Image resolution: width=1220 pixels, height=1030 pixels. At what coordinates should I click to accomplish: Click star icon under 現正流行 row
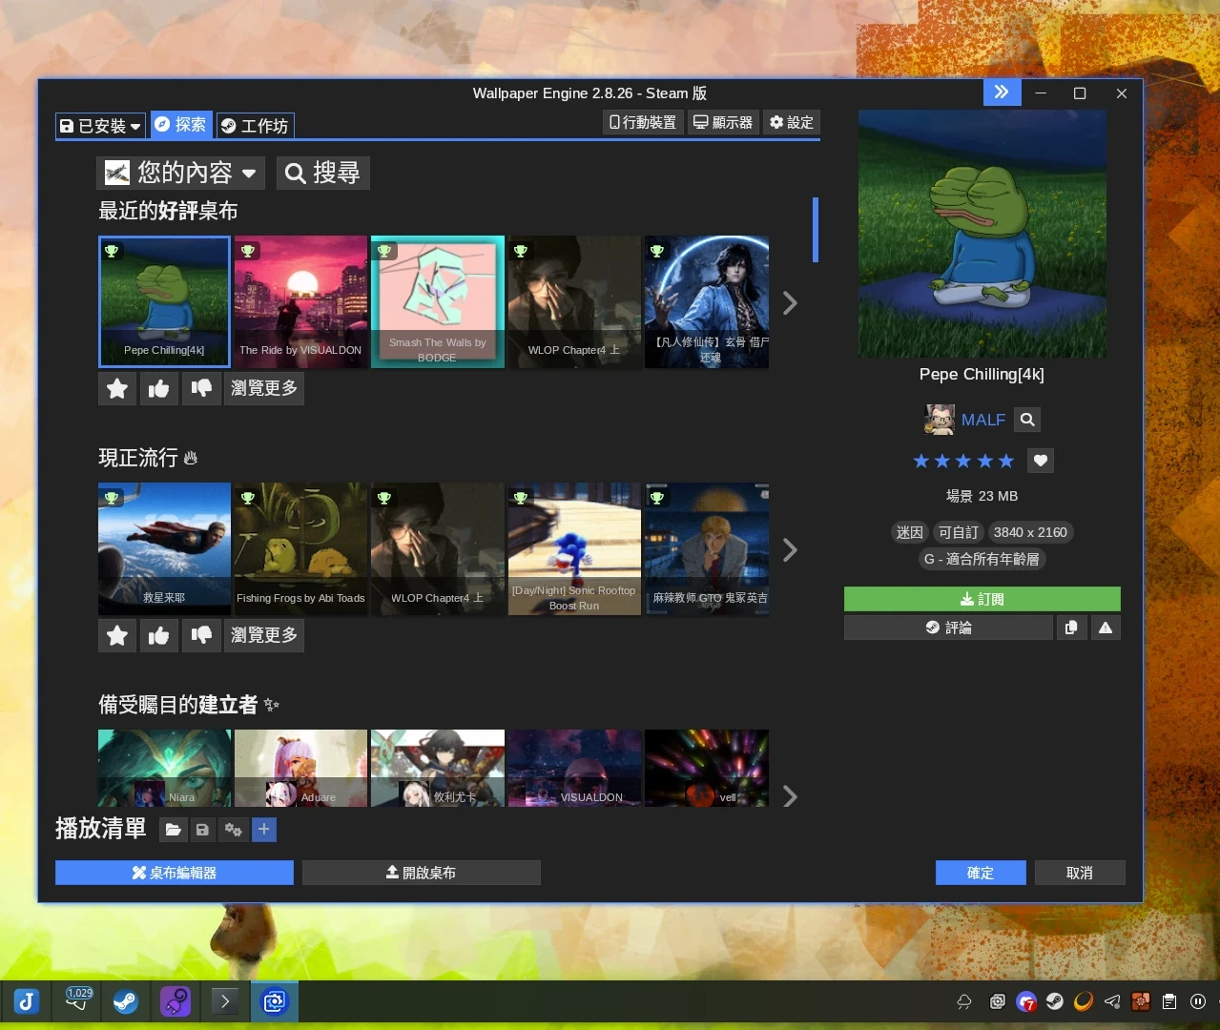pyautogui.click(x=117, y=635)
